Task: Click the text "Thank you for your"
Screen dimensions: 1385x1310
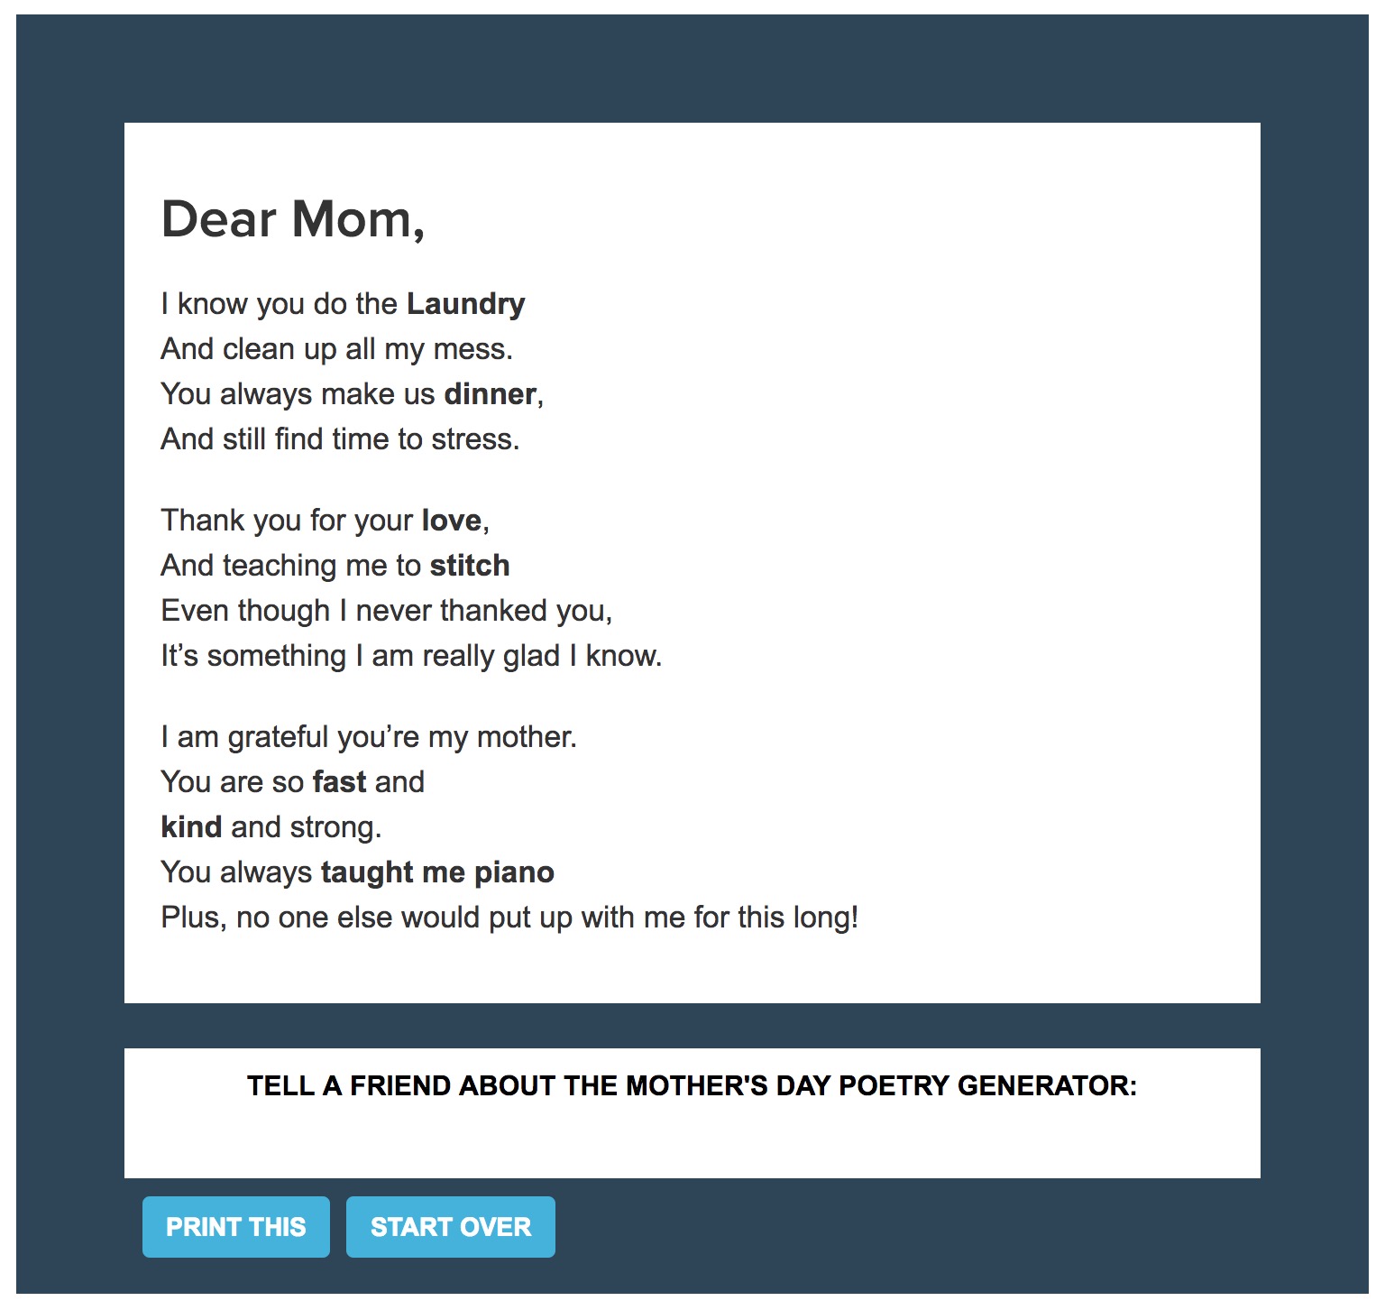Action: pos(287,521)
